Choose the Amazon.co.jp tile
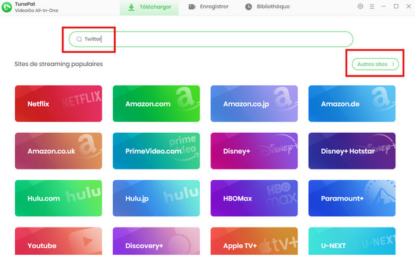 pyautogui.click(x=254, y=104)
